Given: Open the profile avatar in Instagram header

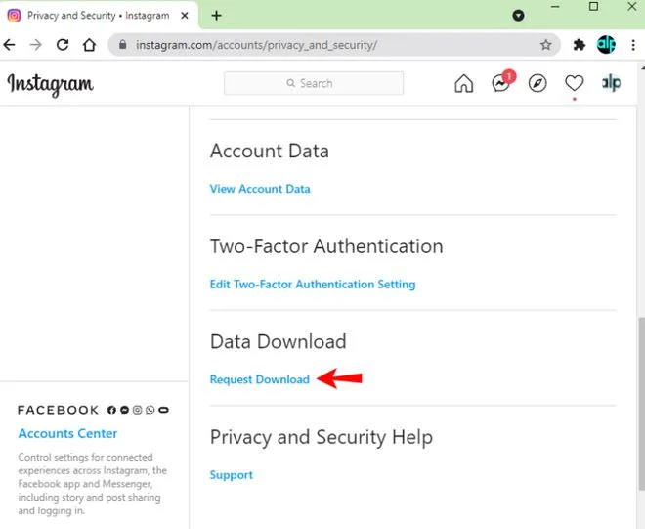Looking at the screenshot, I should [x=611, y=83].
